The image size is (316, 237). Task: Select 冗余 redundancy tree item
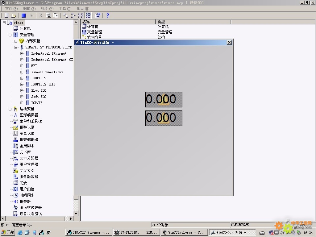[23, 183]
